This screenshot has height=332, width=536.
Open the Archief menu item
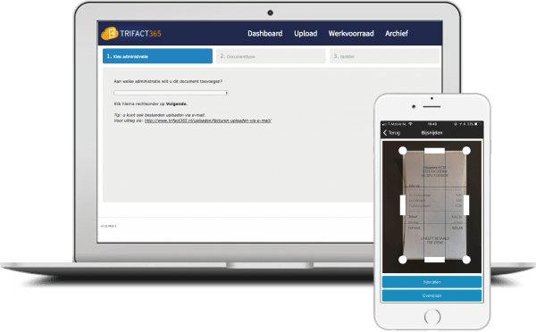point(397,34)
